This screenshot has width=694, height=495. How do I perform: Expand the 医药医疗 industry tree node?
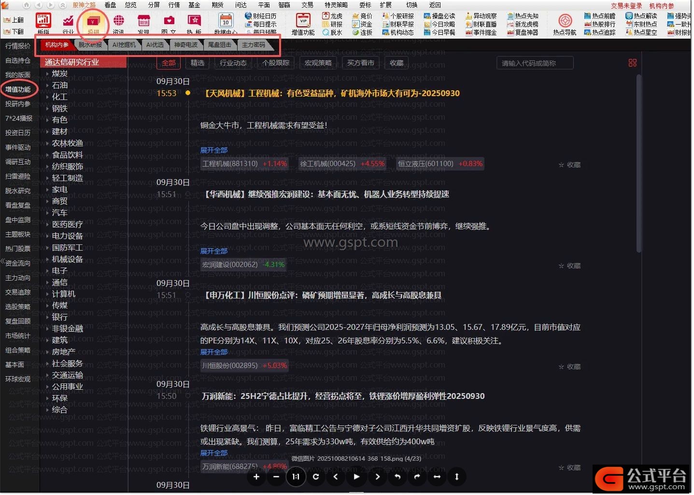click(48, 225)
